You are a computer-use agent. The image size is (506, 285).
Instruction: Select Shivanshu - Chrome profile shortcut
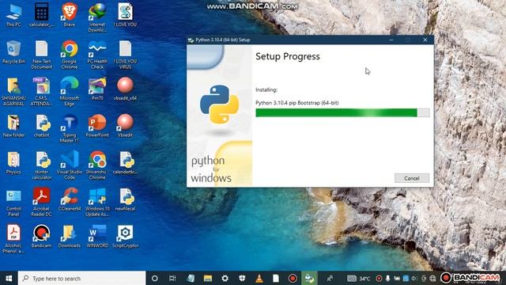pyautogui.click(x=97, y=165)
